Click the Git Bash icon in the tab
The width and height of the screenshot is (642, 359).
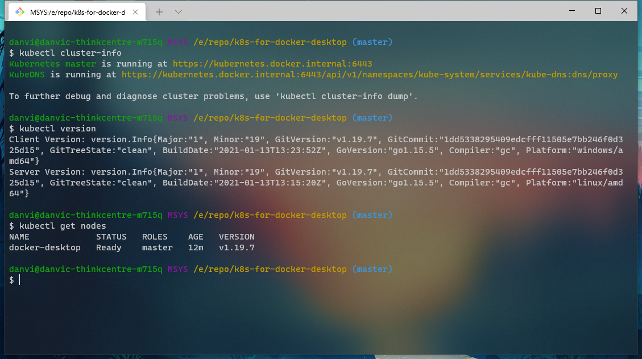pyautogui.click(x=20, y=12)
